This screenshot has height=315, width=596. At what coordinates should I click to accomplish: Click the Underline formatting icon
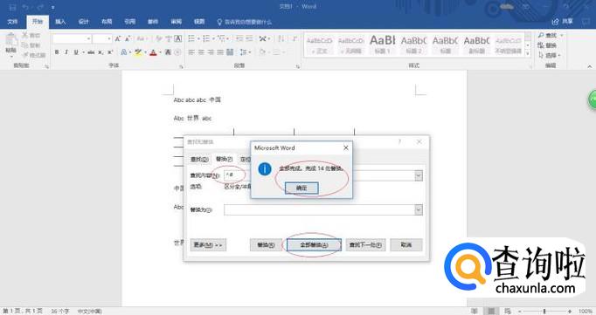76,52
